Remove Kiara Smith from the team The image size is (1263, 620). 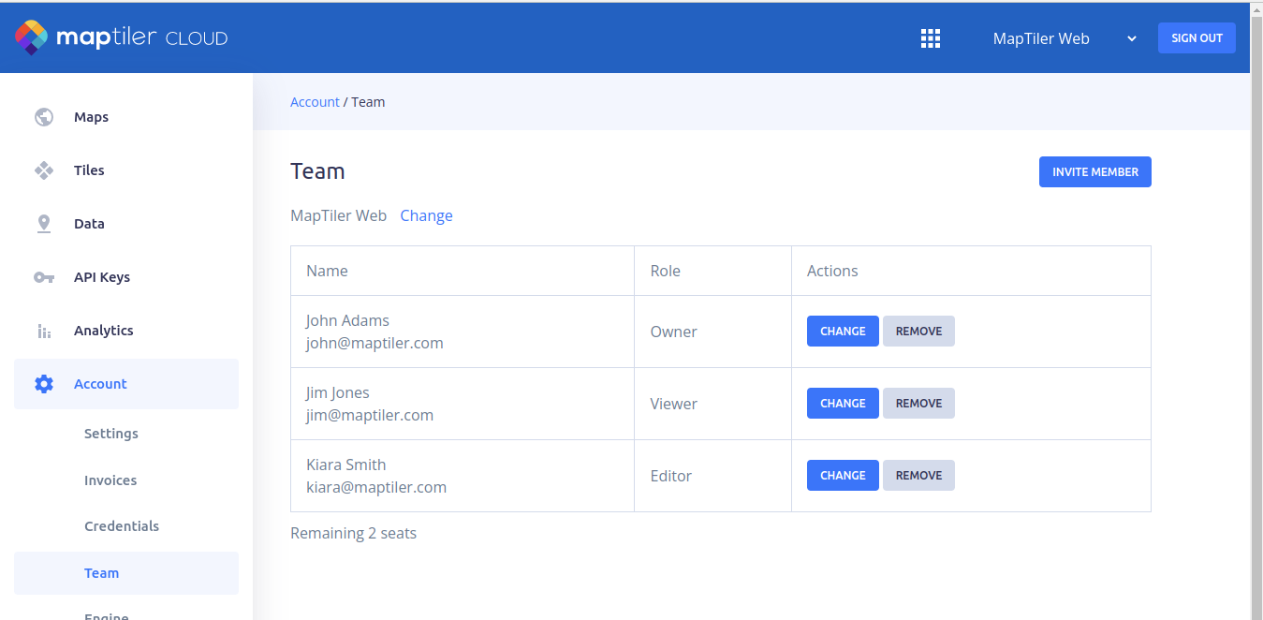(918, 476)
